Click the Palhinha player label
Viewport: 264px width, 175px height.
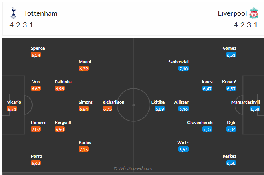pos(63,82)
